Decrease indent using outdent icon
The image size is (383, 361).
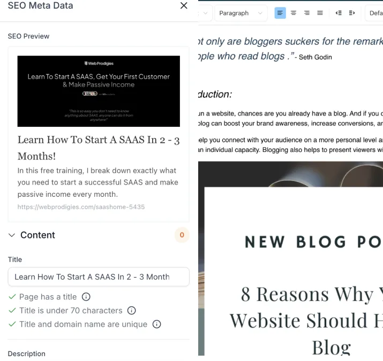coord(339,13)
